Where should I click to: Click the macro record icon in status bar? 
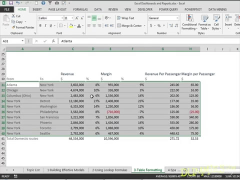click(x=15, y=176)
